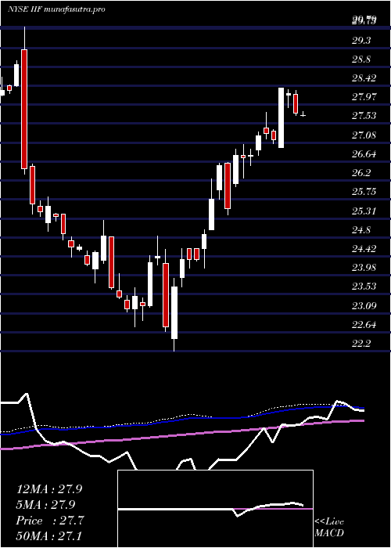This screenshot has height=548, width=391.
Task: Select the 29.3 price axis label
Action: [x=361, y=40]
